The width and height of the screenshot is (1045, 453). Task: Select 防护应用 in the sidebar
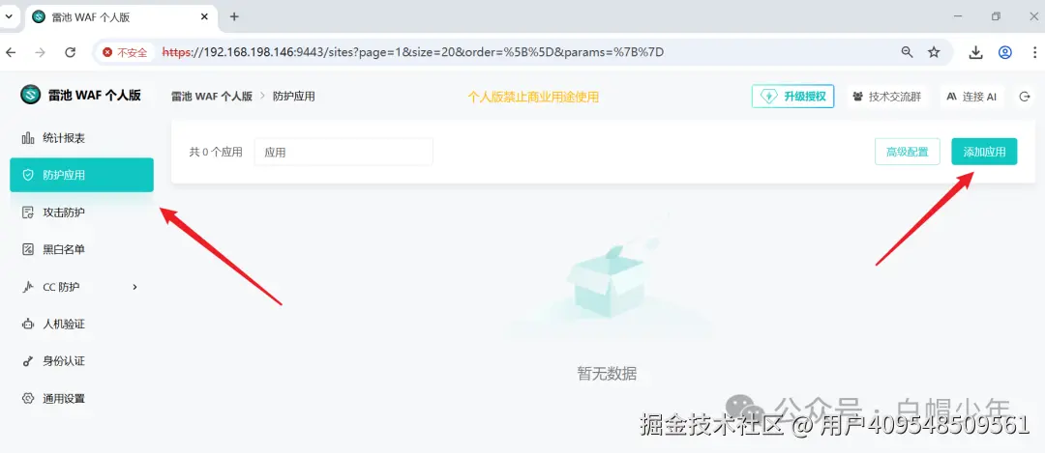81,175
